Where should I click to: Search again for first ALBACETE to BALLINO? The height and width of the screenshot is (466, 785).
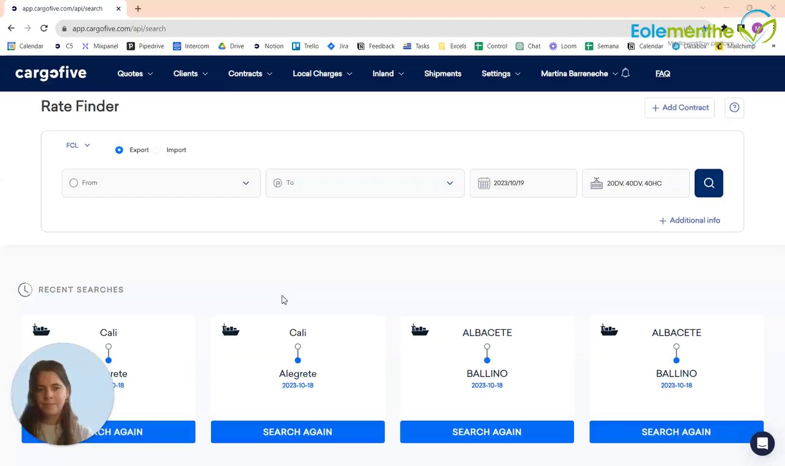point(487,432)
